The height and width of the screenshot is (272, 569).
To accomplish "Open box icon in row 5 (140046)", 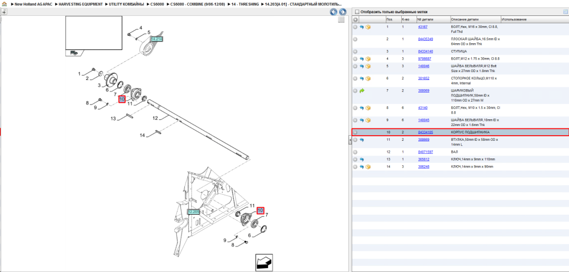I will click(368, 66).
